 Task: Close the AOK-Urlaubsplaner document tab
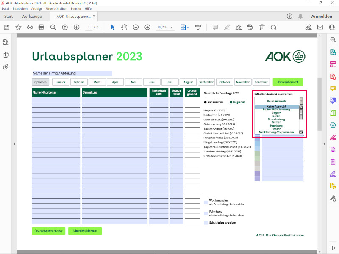94,16
